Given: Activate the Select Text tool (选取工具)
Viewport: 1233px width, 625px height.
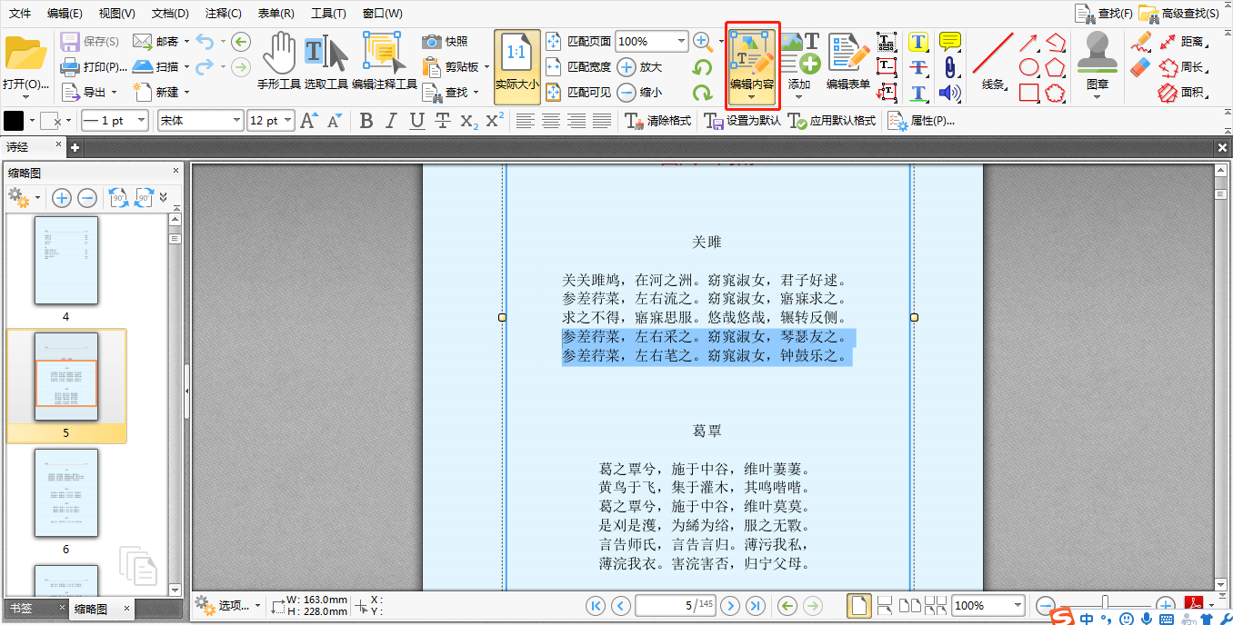Looking at the screenshot, I should point(326,62).
